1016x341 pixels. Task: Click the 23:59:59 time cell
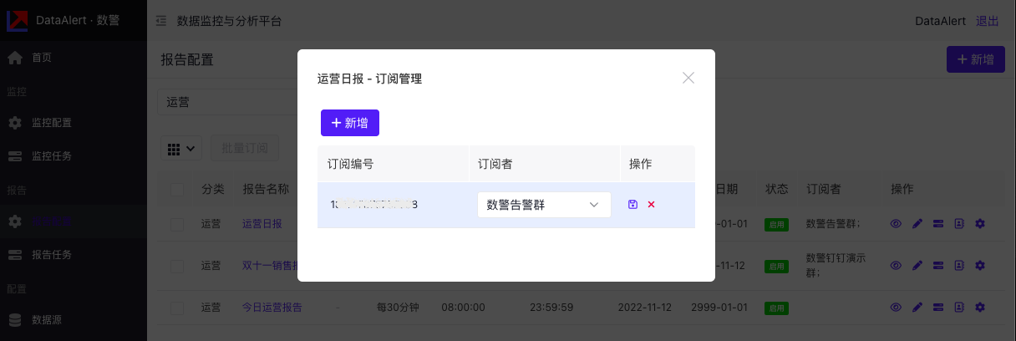(x=551, y=308)
